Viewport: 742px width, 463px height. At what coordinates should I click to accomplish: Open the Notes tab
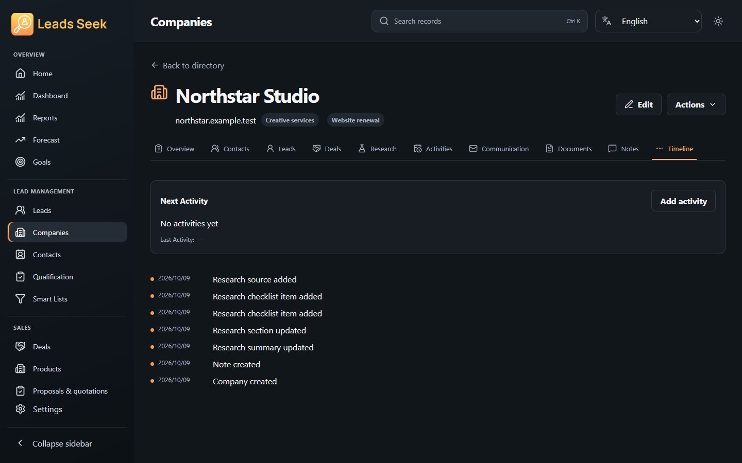623,149
